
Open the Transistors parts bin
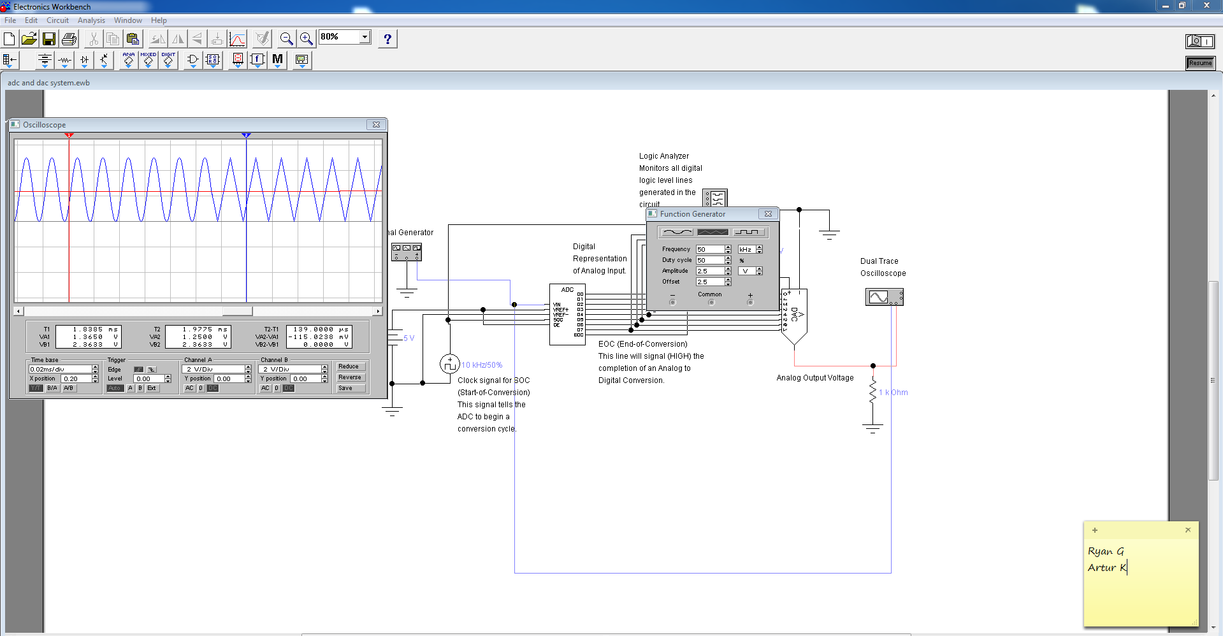click(104, 61)
